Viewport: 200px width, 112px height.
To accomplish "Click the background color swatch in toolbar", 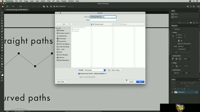I will (x=2, y=75).
